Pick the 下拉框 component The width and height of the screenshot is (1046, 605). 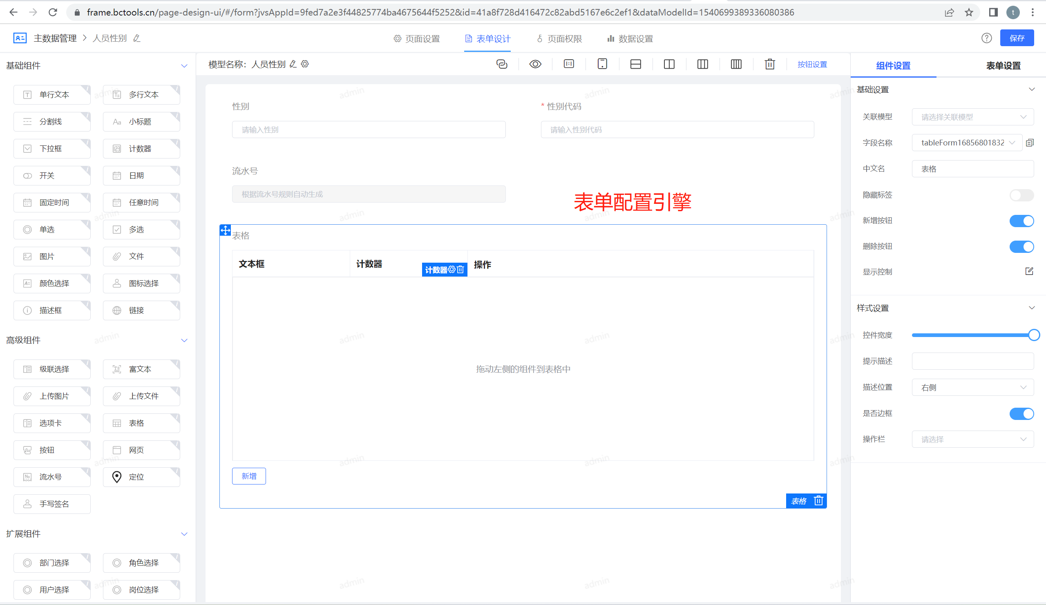[52, 149]
